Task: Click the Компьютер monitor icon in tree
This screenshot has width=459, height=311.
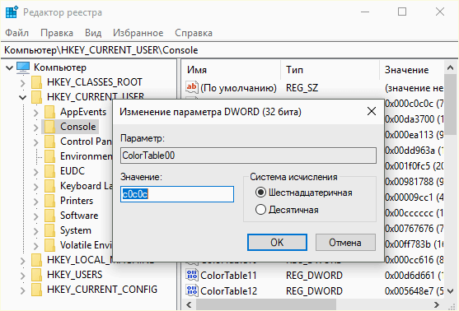Action: click(x=23, y=67)
